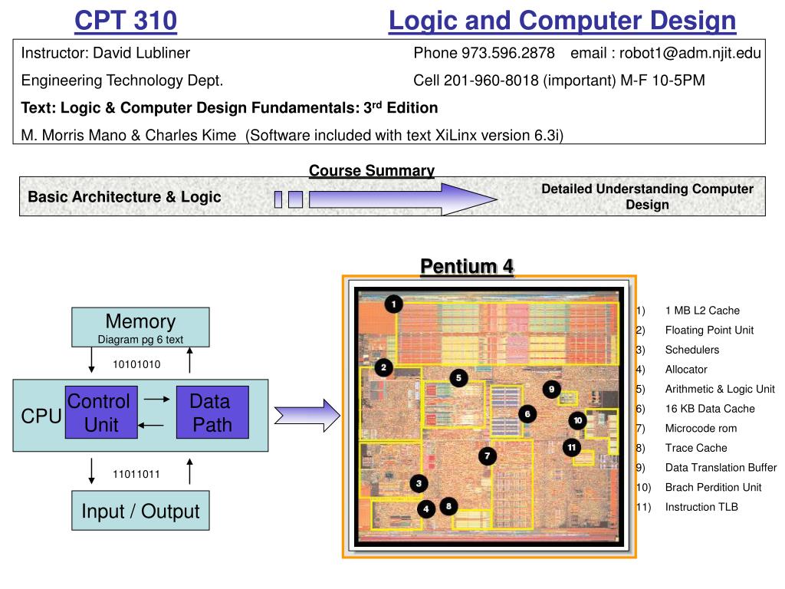Click the binary value "10101010"
This screenshot has width=785, height=589.
(x=136, y=364)
